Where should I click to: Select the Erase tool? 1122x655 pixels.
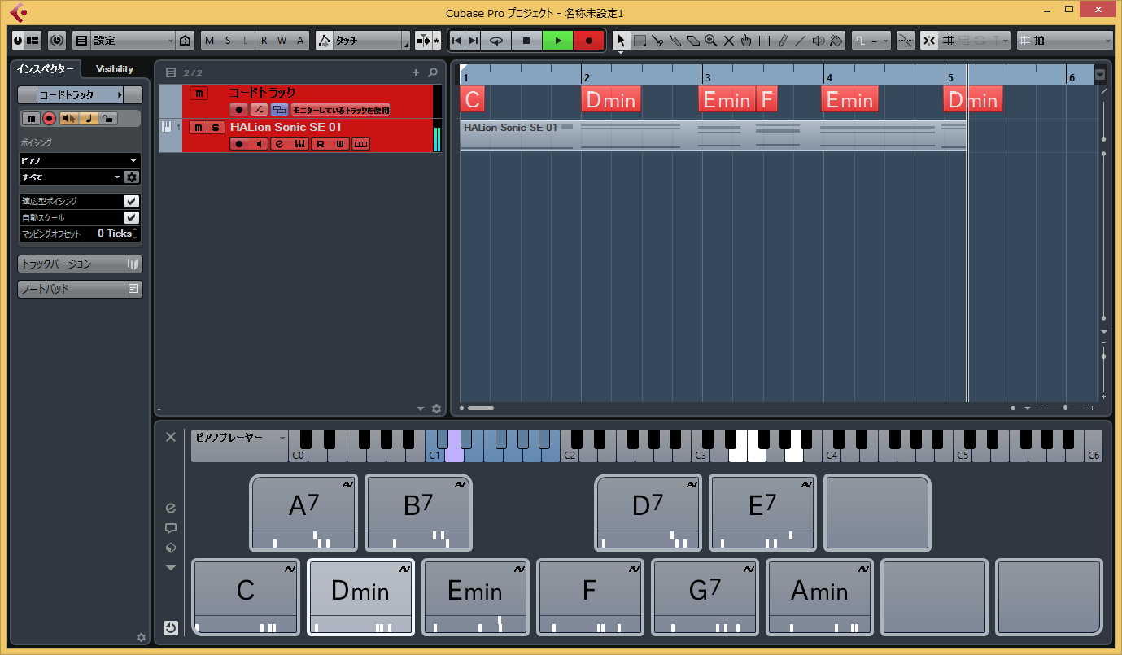pyautogui.click(x=693, y=41)
